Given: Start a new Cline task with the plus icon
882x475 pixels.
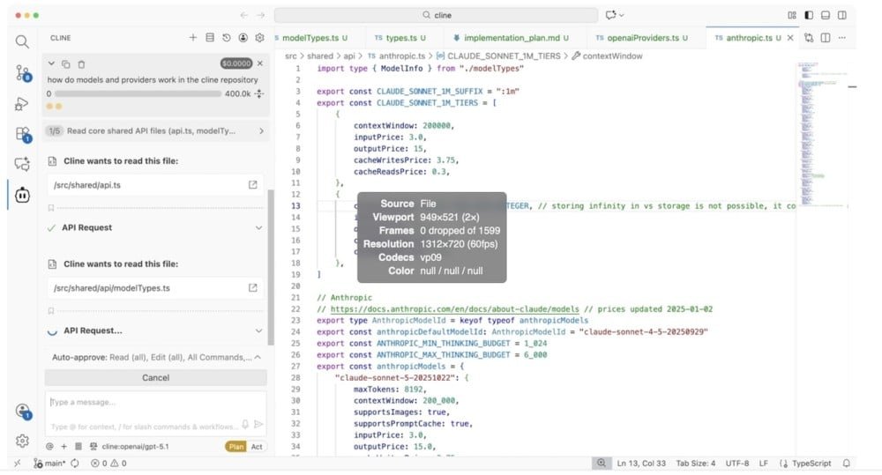Looking at the screenshot, I should coord(193,38).
